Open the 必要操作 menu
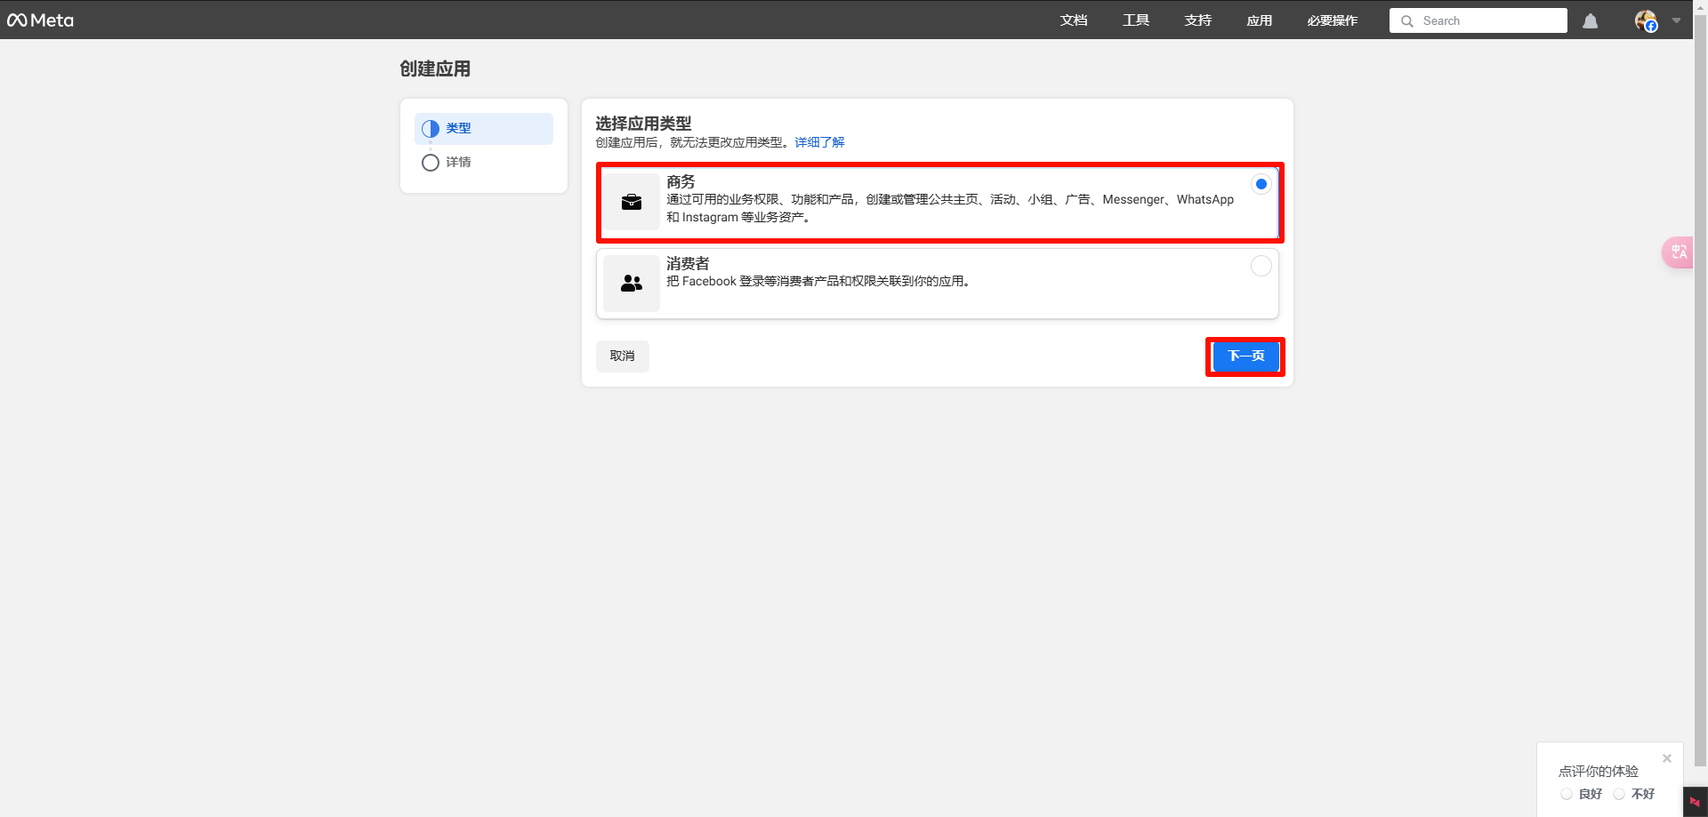The width and height of the screenshot is (1708, 817). [1333, 20]
